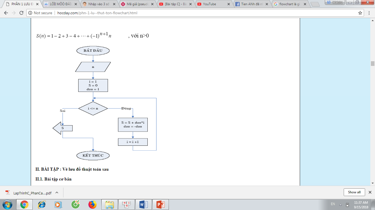Click the browser Forward arrow
Screen dimensions: 375x210
click(14, 13)
